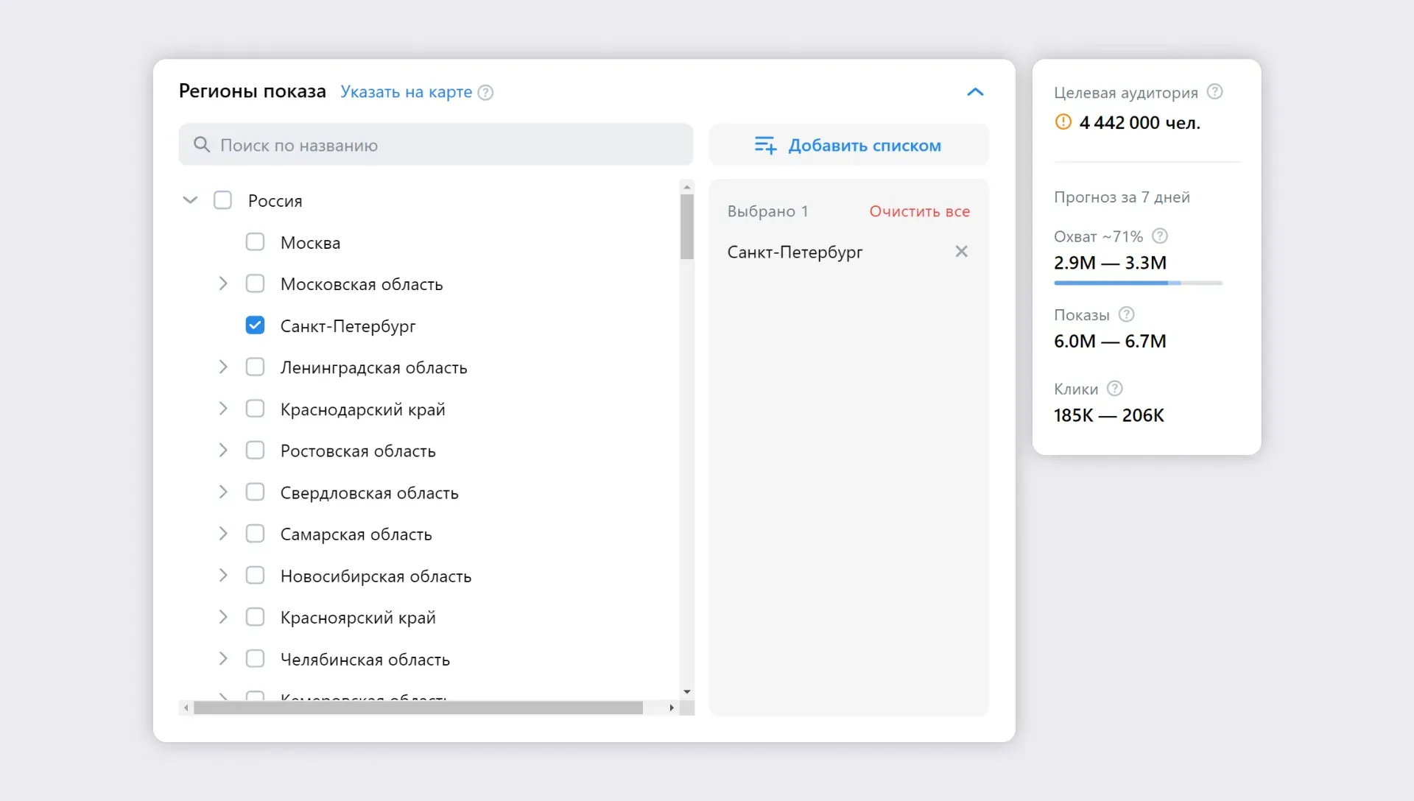Click help icon next to Клики
Screen dimensions: 1414x801
click(1115, 389)
